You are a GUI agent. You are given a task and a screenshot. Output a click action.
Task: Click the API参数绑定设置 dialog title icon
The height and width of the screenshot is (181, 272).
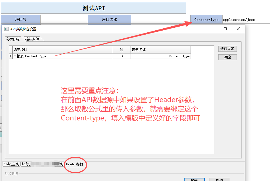pyautogui.click(x=6, y=29)
